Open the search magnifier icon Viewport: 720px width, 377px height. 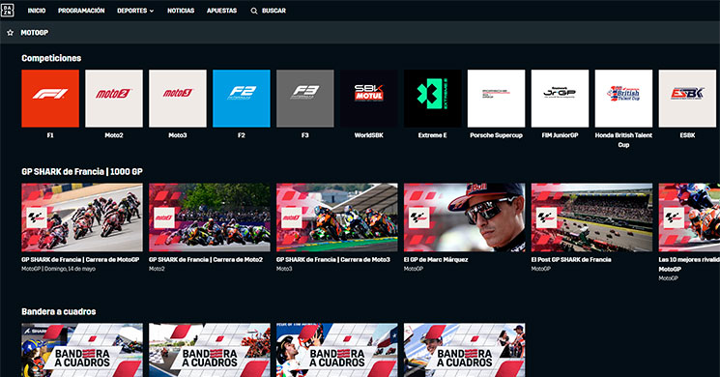point(254,11)
